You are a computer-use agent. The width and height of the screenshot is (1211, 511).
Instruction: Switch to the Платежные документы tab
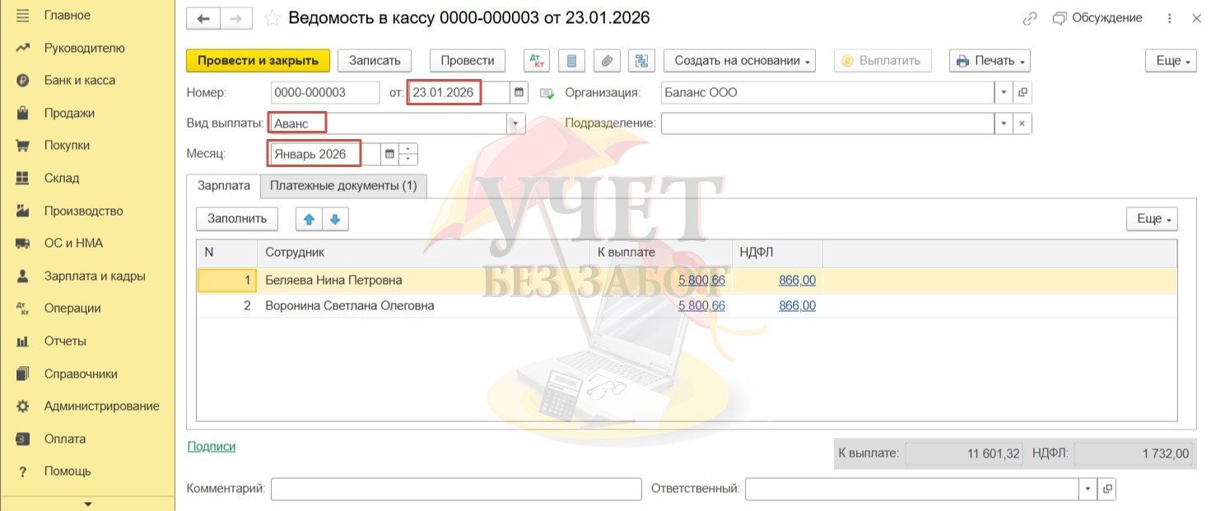[x=343, y=186]
